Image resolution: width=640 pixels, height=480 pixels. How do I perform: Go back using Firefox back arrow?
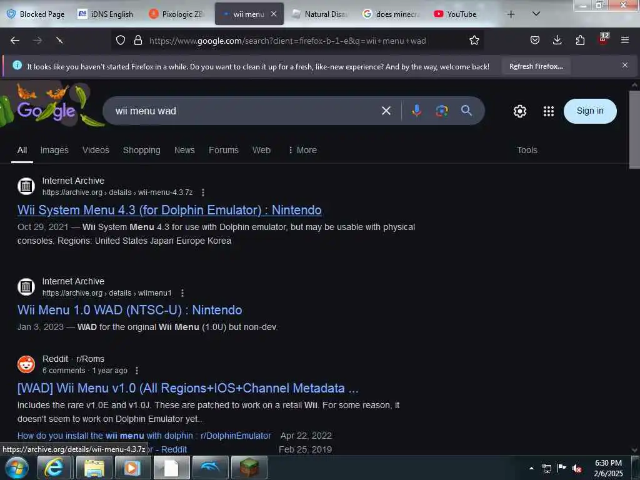pos(15,41)
